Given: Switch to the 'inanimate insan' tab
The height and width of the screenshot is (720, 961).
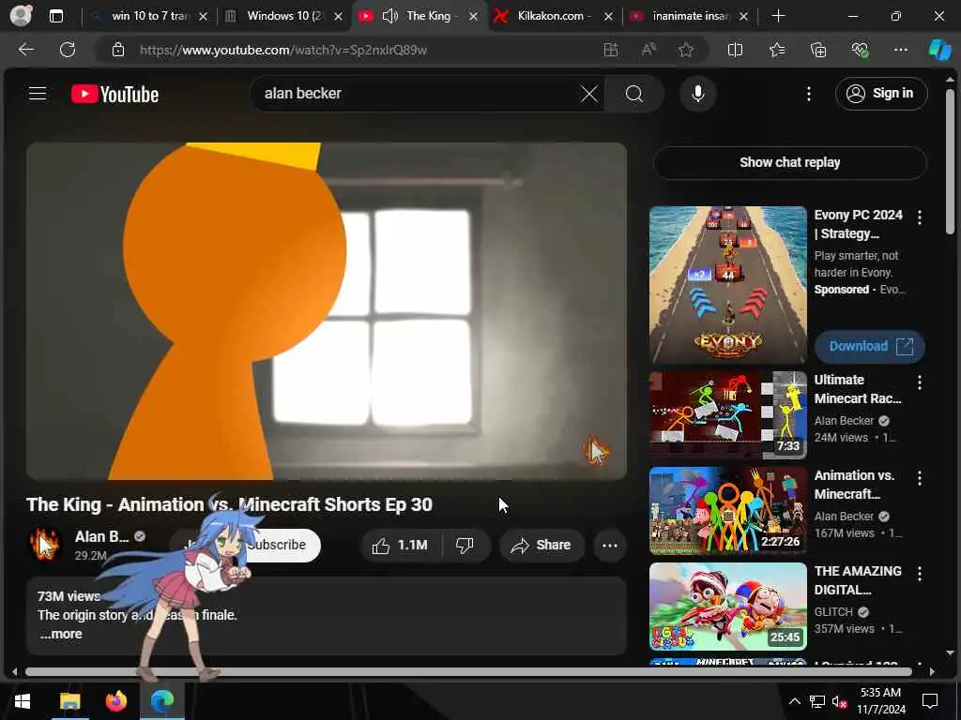Looking at the screenshot, I should coord(690,16).
